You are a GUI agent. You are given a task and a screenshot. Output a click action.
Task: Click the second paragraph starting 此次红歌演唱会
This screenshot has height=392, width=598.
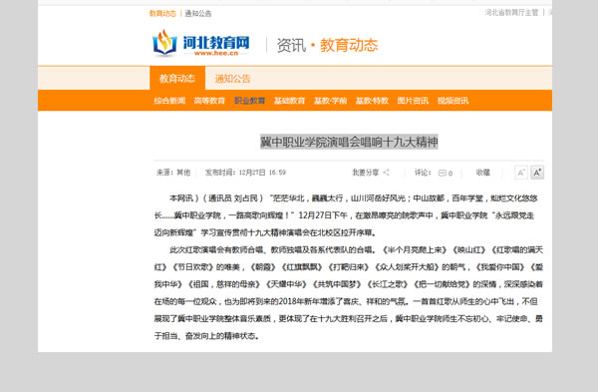348,293
